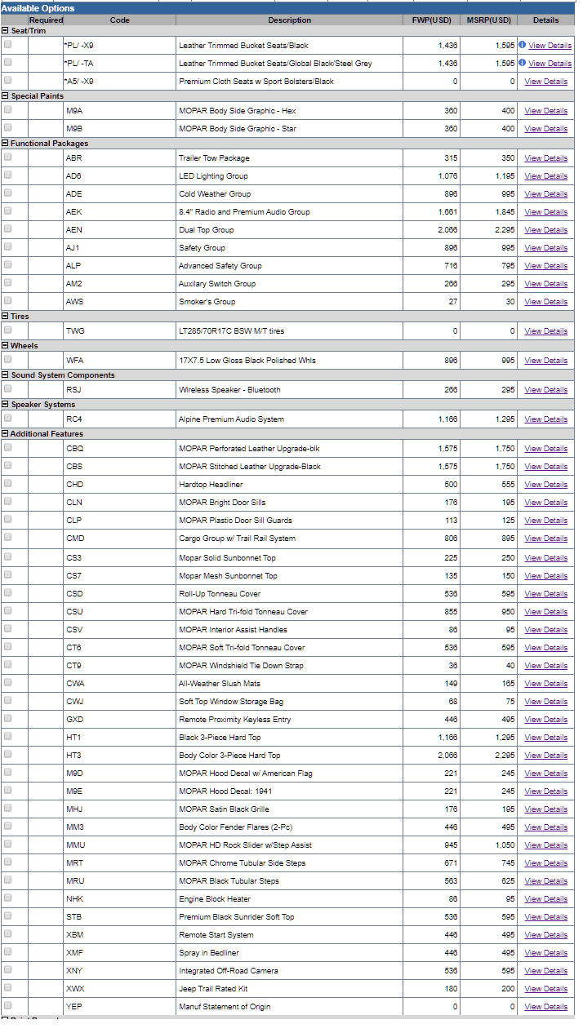Enable the Remote Start System option

pos(7,933)
